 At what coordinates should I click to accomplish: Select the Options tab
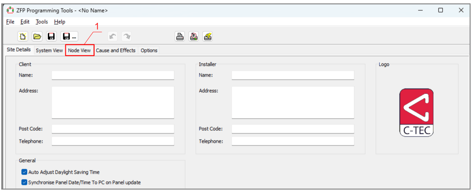click(149, 51)
